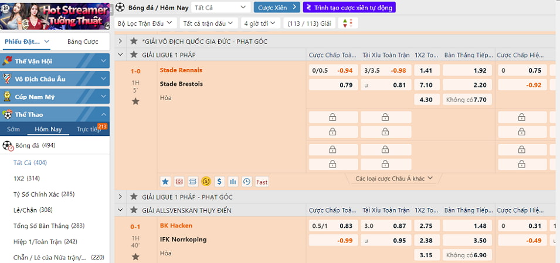Toggle star on Giải Ligue 1 Pháp league
The image size is (560, 263).
coord(134,54)
